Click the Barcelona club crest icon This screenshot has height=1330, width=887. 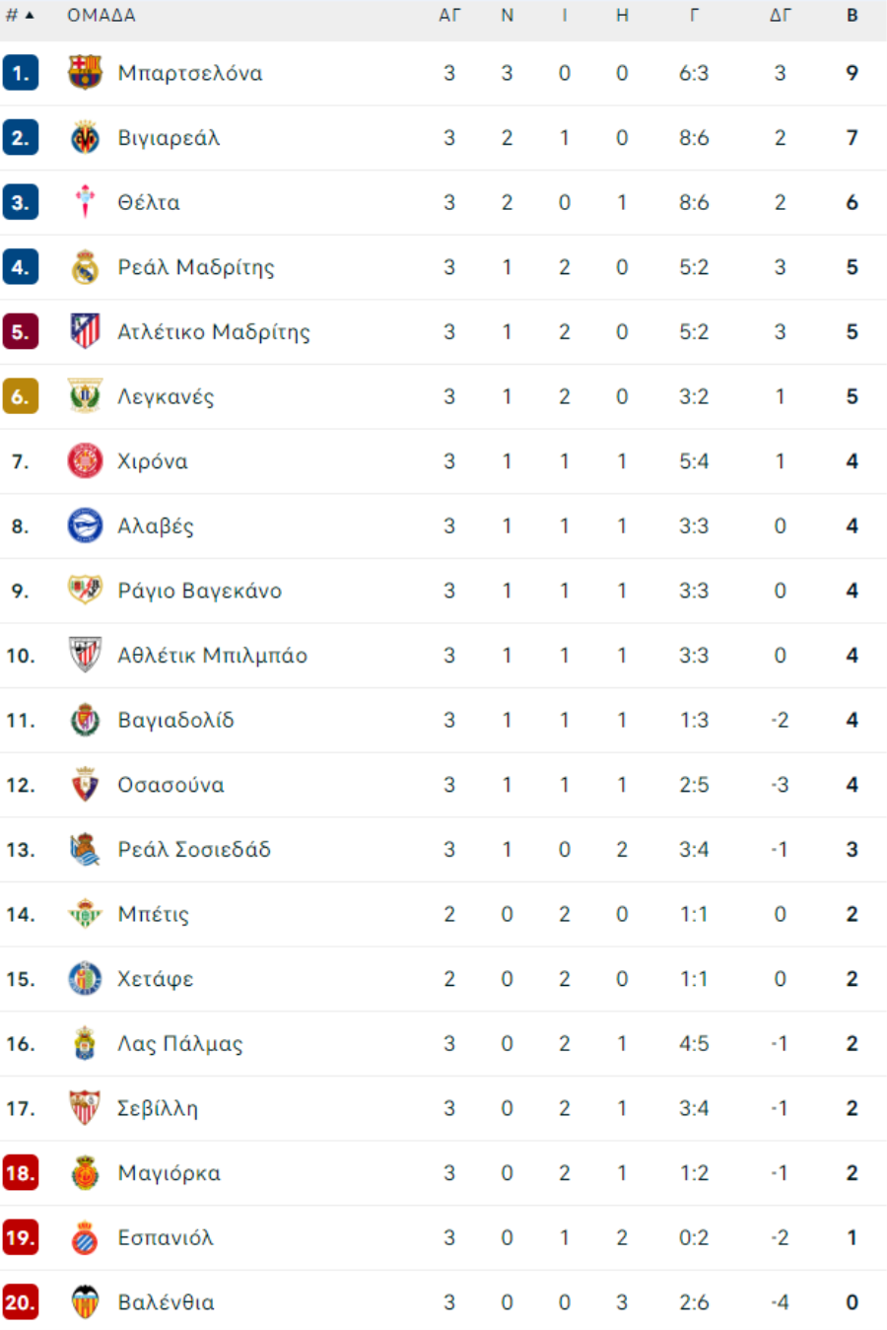[x=85, y=73]
